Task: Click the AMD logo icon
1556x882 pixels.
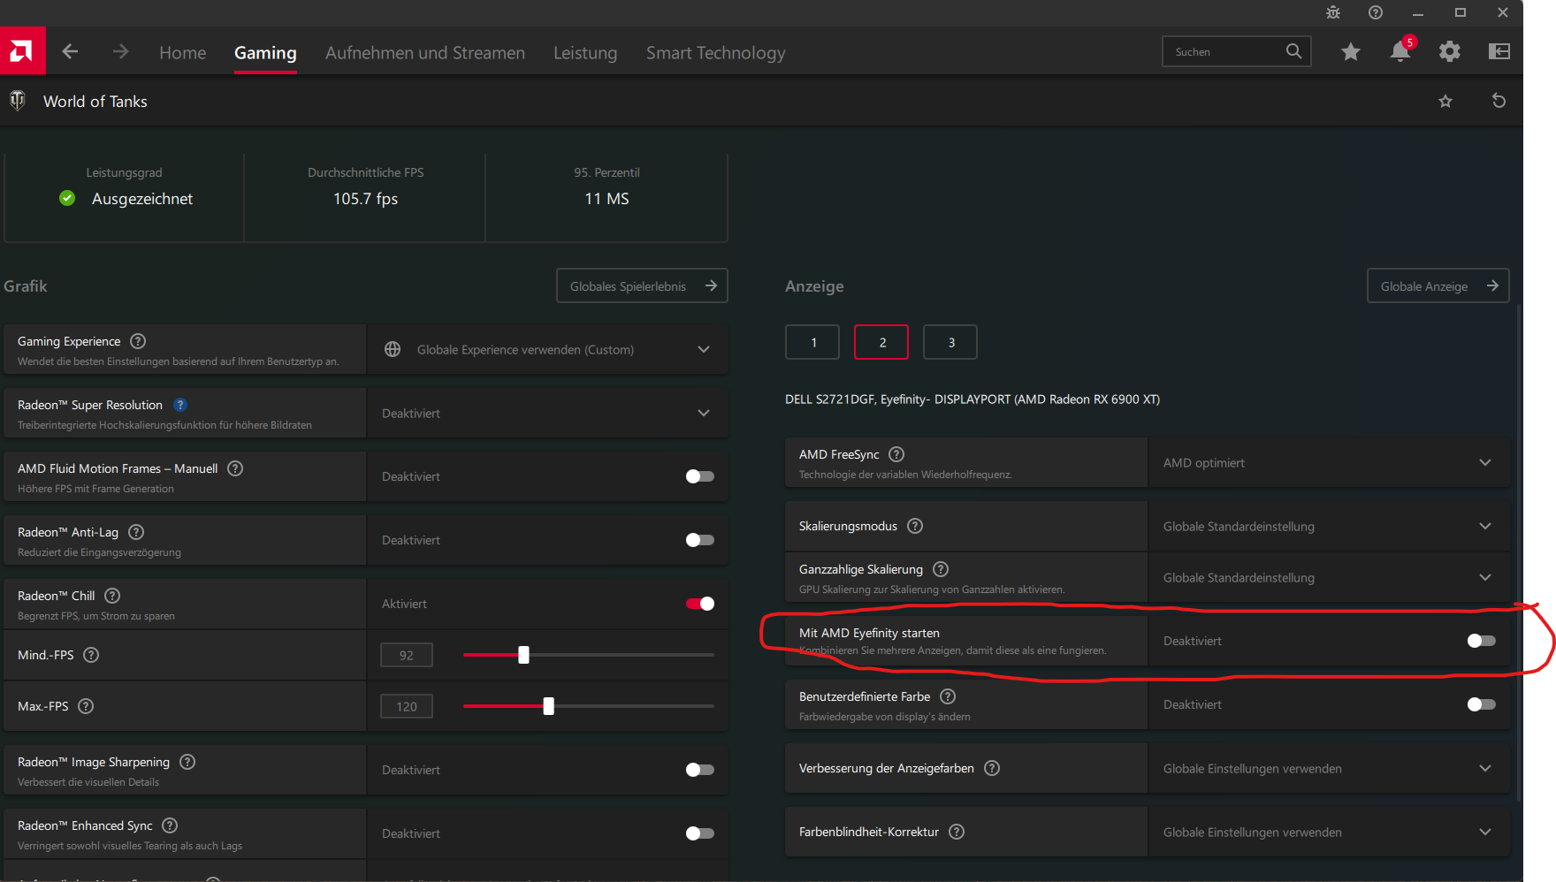Action: coord(22,51)
